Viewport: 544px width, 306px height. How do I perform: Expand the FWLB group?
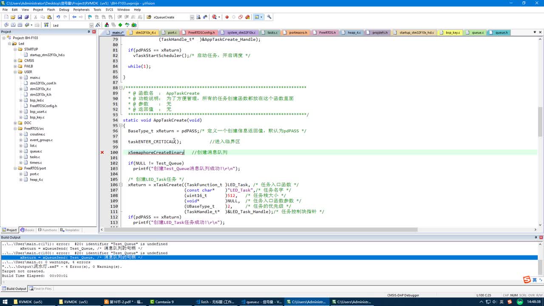pyautogui.click(x=15, y=66)
